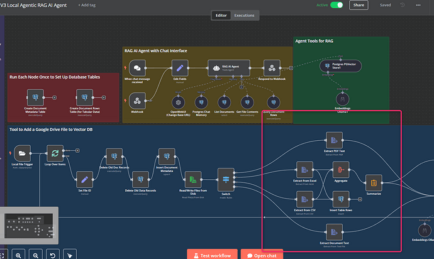
Task: Add node on Loop Over Items done output
Action: point(77,150)
